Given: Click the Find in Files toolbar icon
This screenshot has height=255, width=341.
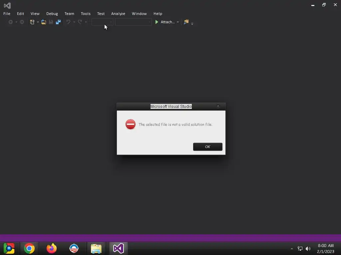Looking at the screenshot, I should (x=186, y=22).
